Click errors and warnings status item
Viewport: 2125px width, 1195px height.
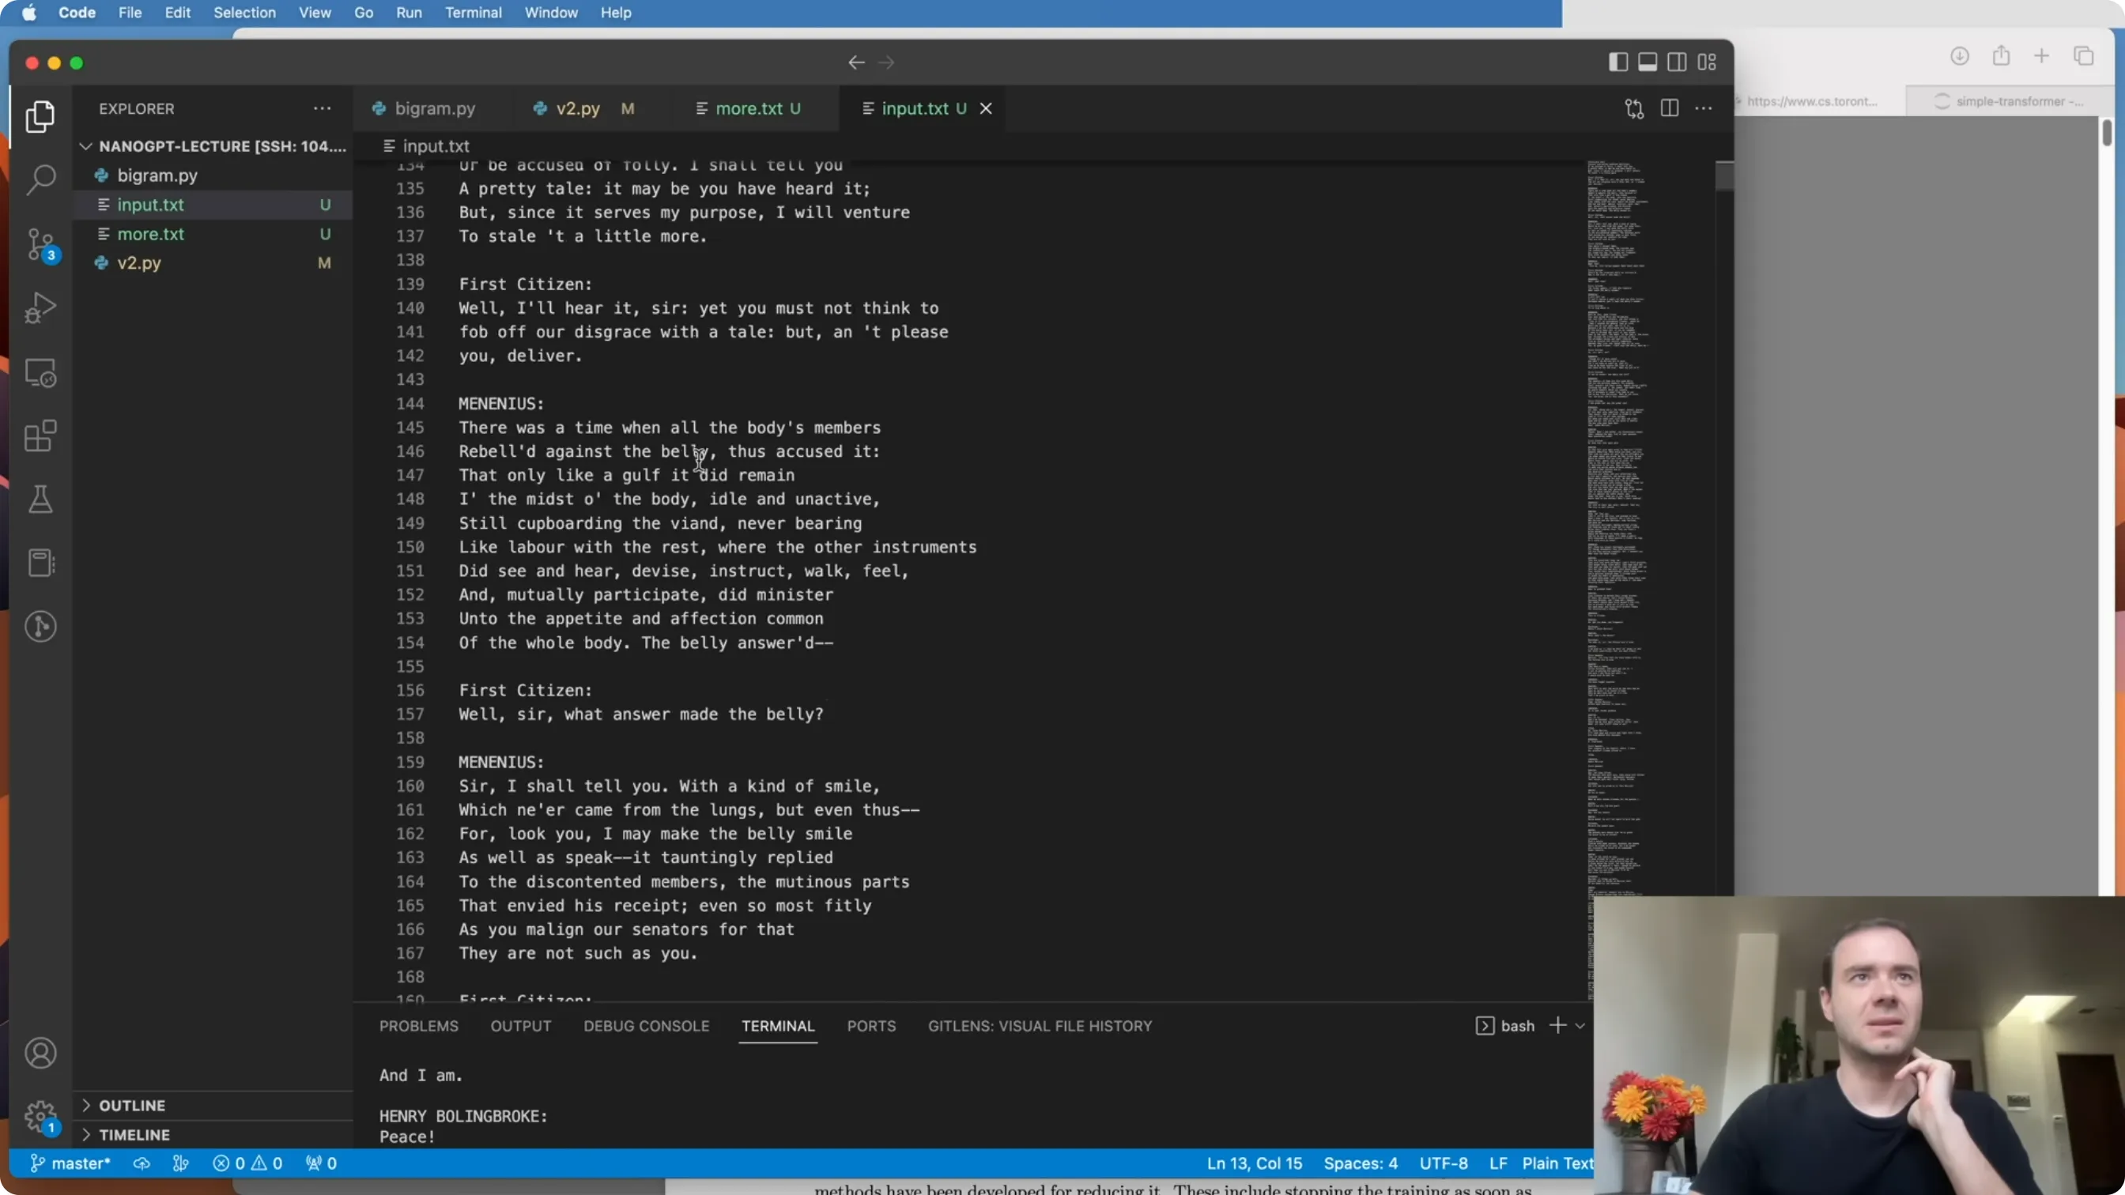click(247, 1163)
